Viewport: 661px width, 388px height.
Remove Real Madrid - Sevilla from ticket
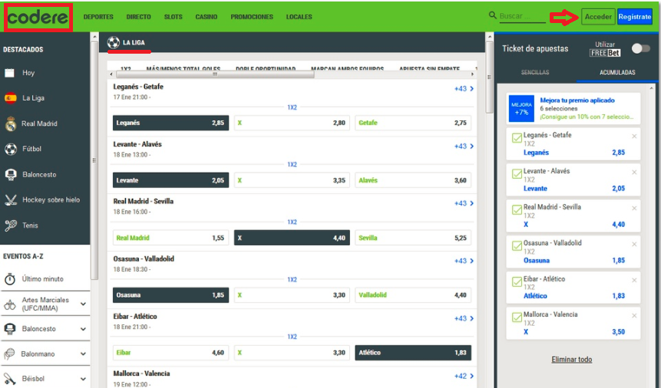634,208
